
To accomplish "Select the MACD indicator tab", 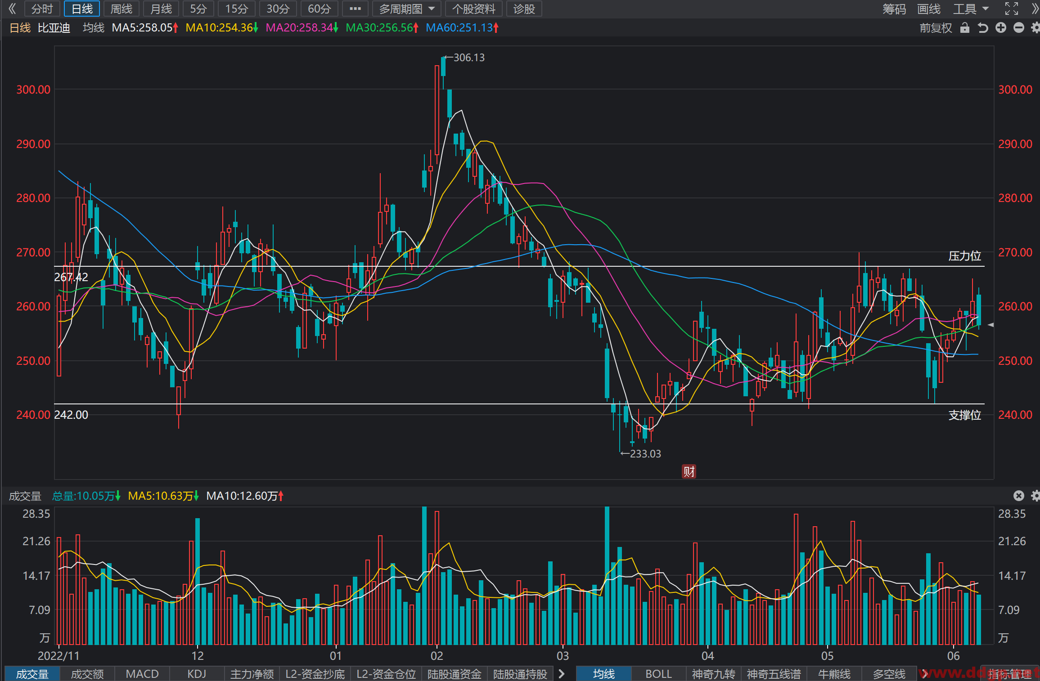I will pyautogui.click(x=142, y=674).
